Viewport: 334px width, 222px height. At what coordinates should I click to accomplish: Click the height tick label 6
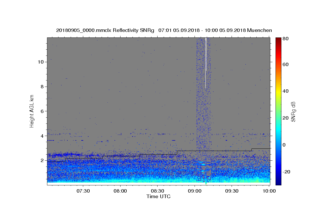click(42, 111)
